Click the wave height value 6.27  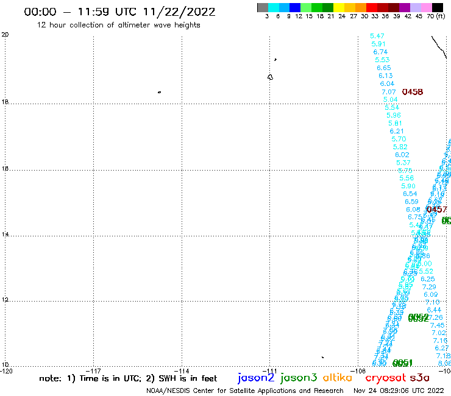point(442,348)
